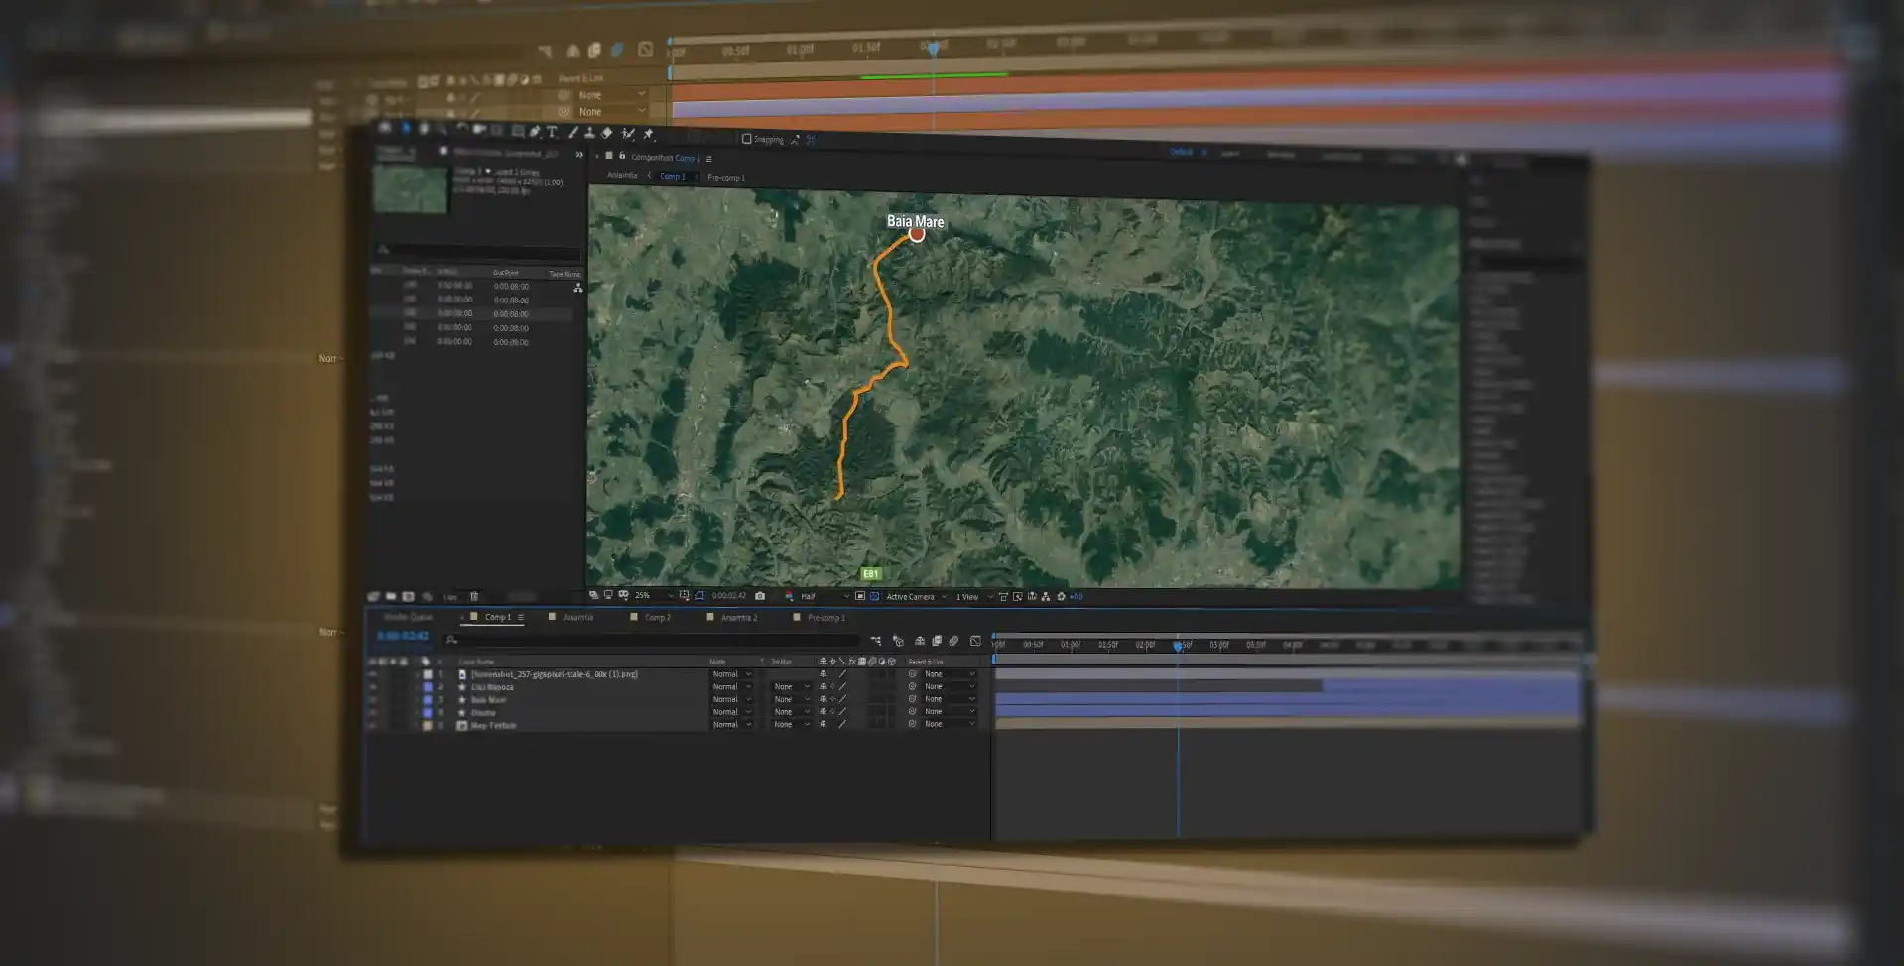Toggle the mask and shape path visibility
Viewport: 1904px width, 966px height.
click(699, 596)
